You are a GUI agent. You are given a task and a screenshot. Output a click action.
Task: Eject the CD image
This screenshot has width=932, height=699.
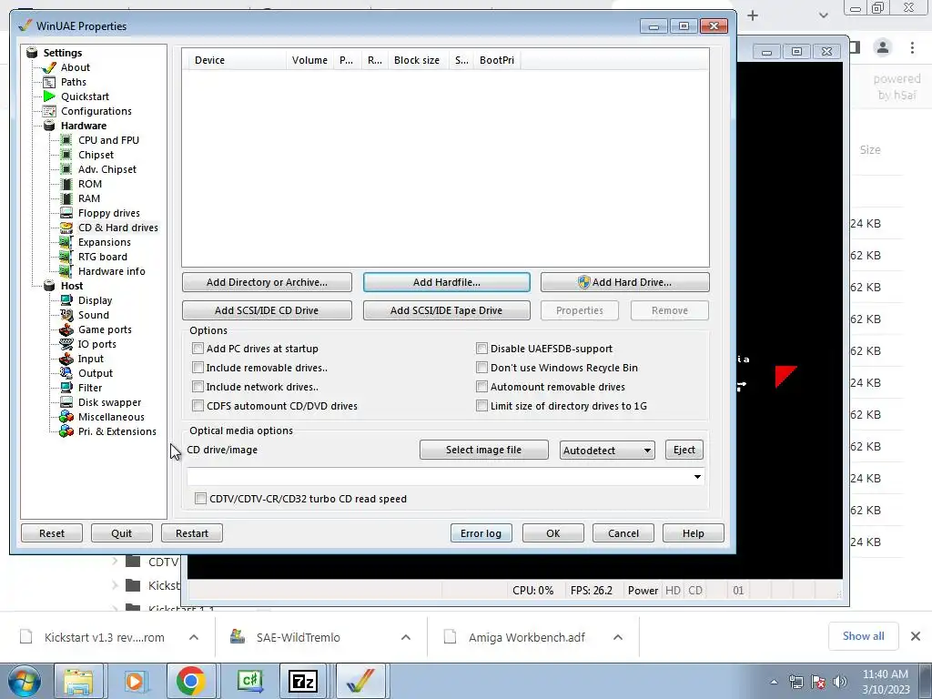684,450
